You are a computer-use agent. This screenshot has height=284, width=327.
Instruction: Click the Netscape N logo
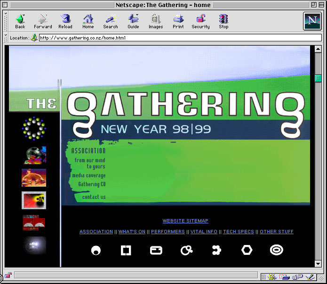click(x=312, y=21)
